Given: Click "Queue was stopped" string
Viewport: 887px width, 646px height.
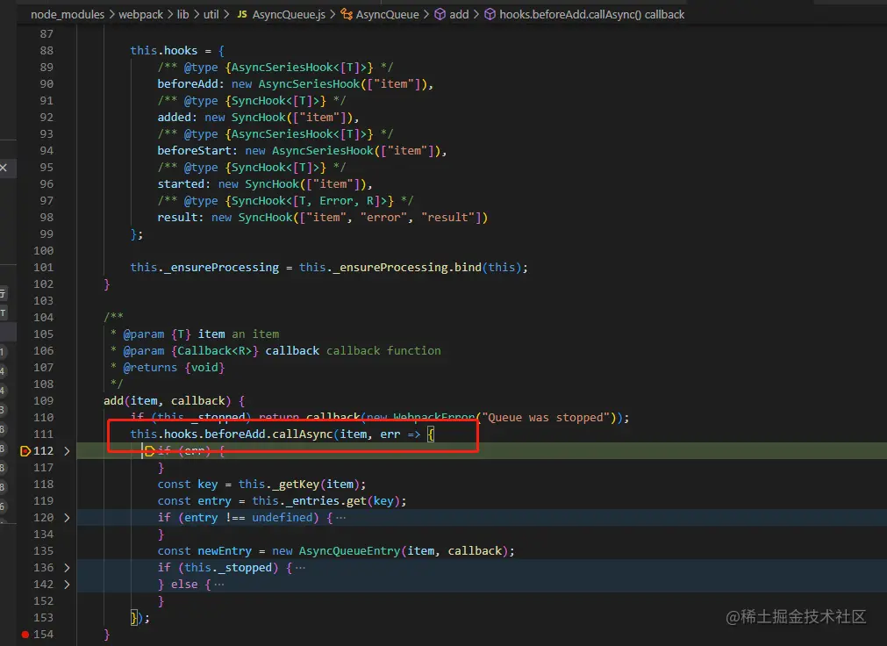Looking at the screenshot, I should point(546,418).
